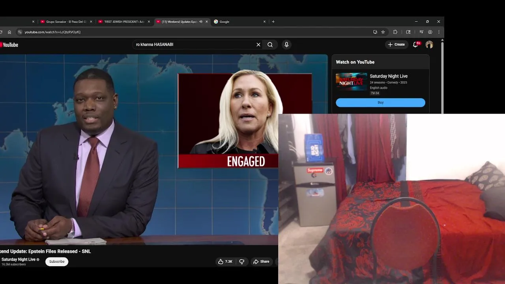This screenshot has width=505, height=284.
Task: Click the 24 seasons Comedy 2025 line
Action: pos(389,82)
